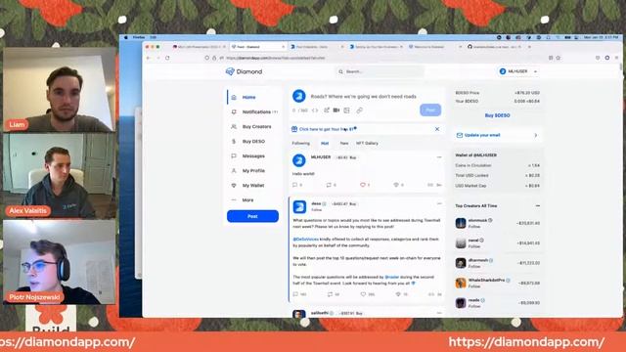
Task: Click diamond tip icon on deso post
Action: coord(398,294)
